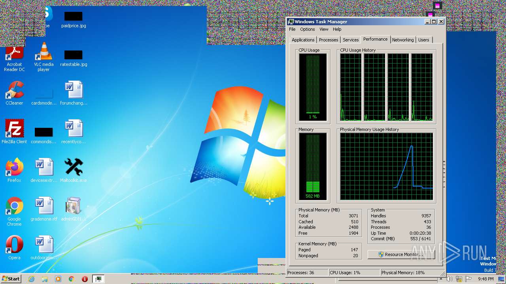506x284 pixels.
Task: Switch to the Networking tab
Action: tap(403, 40)
